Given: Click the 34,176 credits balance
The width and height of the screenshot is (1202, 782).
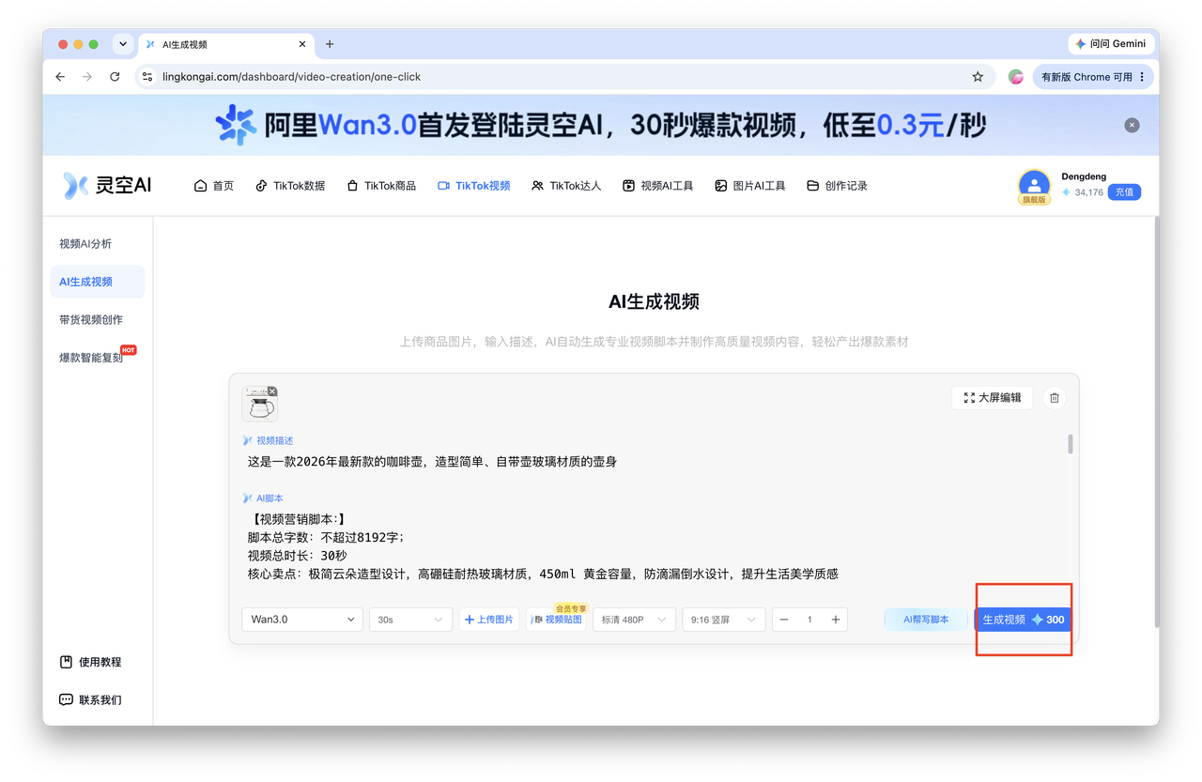Looking at the screenshot, I should point(1083,192).
